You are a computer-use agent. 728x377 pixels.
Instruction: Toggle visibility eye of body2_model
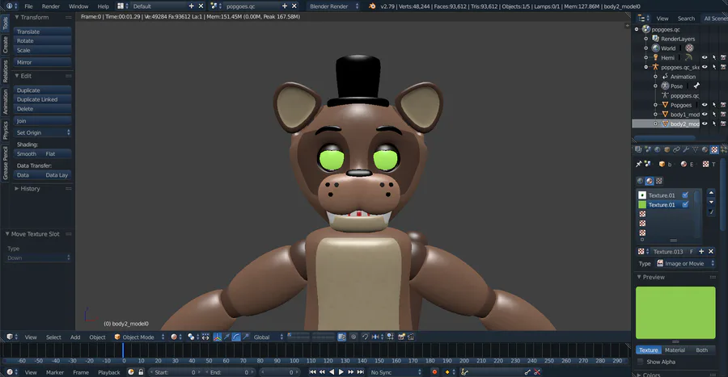(705, 124)
